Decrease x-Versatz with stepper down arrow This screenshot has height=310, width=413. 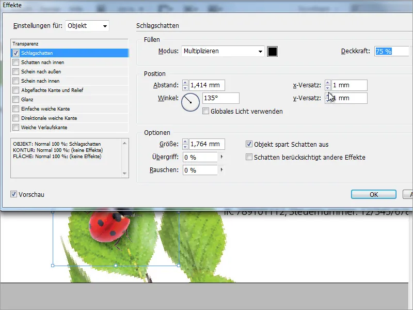328,88
